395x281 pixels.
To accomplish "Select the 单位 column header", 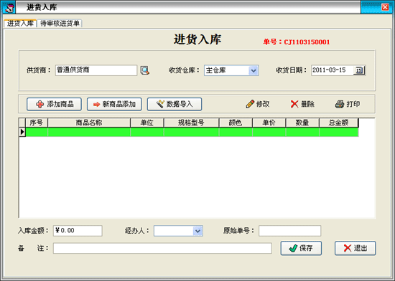I will pyautogui.click(x=147, y=123).
